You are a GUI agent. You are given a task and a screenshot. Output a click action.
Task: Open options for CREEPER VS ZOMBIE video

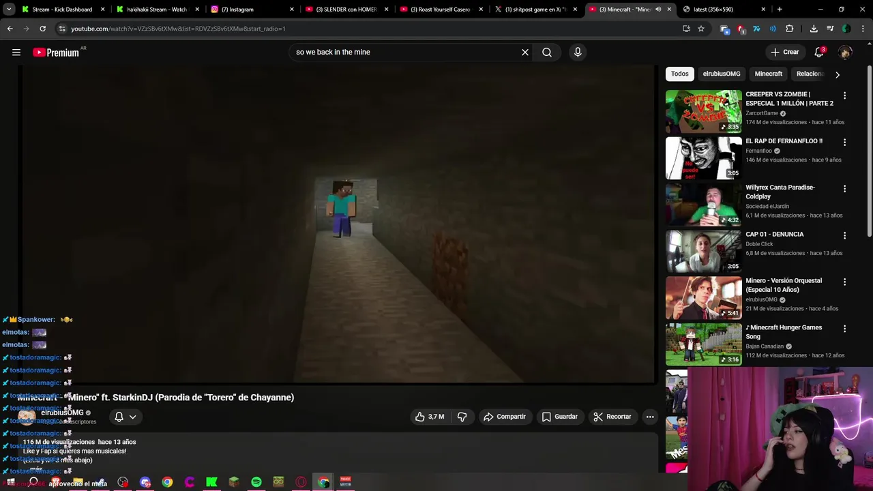tap(844, 96)
